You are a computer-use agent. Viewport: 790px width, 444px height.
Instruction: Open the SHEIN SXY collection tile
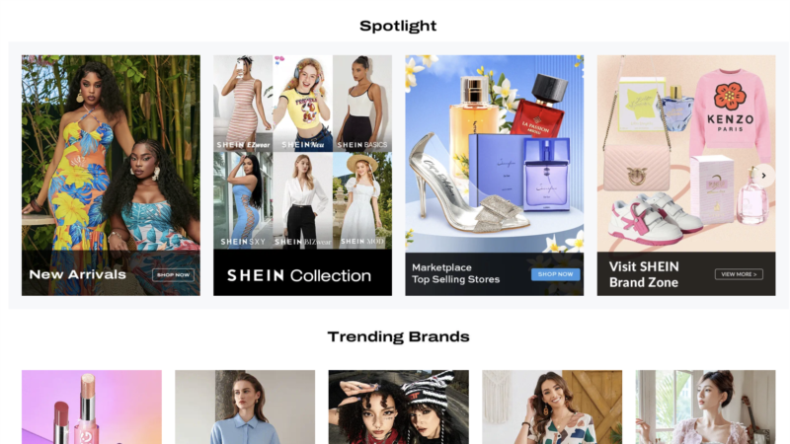tap(243, 200)
